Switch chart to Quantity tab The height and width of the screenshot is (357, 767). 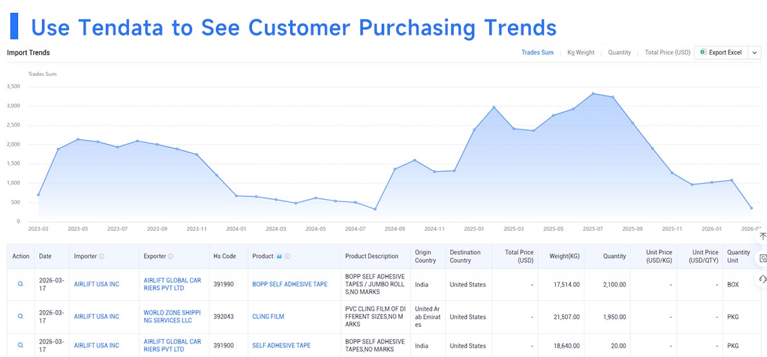[x=619, y=52]
